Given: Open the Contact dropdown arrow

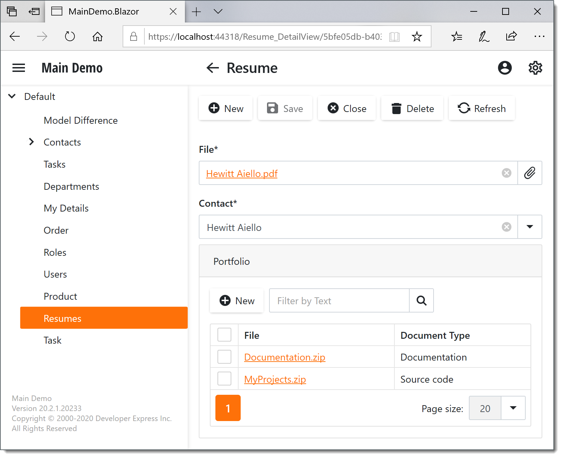Looking at the screenshot, I should tap(529, 227).
